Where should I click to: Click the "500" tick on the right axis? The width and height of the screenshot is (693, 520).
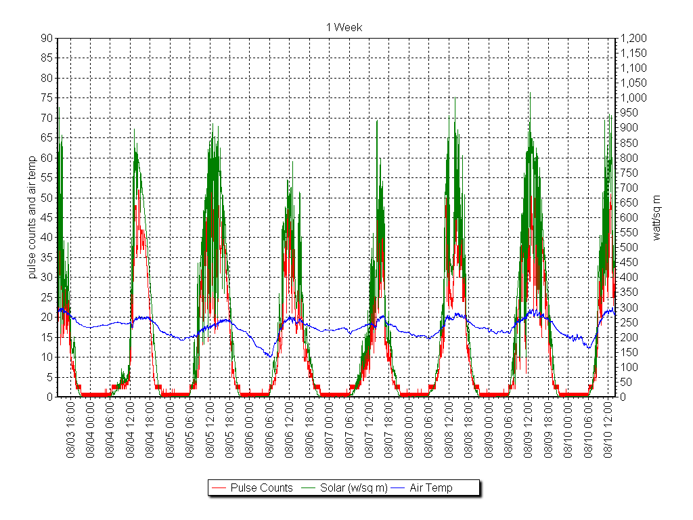point(629,247)
